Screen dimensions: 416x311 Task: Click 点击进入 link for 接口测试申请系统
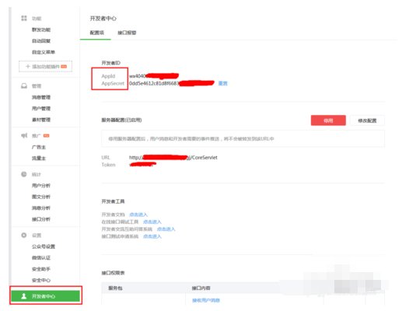click(x=152, y=236)
